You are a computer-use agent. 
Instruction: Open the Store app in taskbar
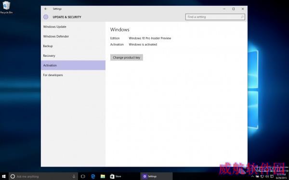pyautogui.click(x=116, y=176)
